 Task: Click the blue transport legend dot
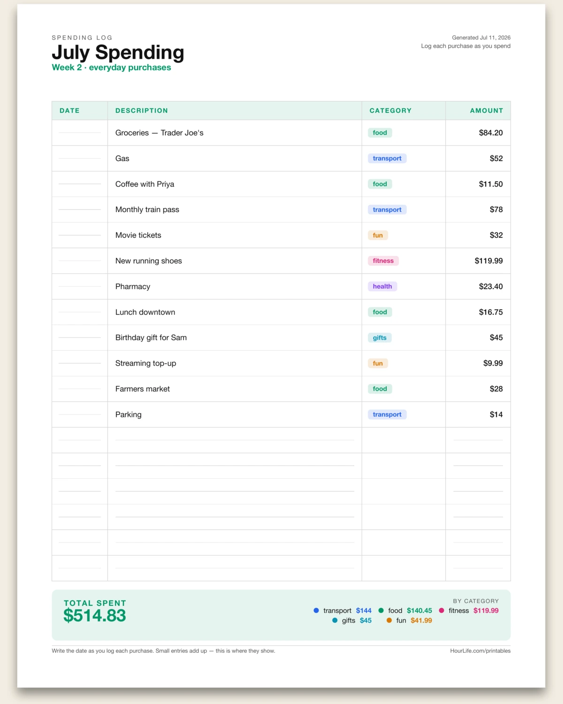316,611
